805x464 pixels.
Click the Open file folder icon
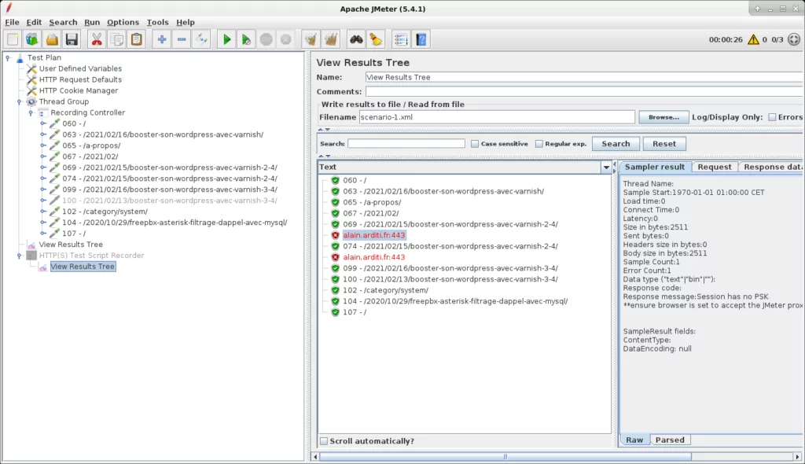click(52, 39)
